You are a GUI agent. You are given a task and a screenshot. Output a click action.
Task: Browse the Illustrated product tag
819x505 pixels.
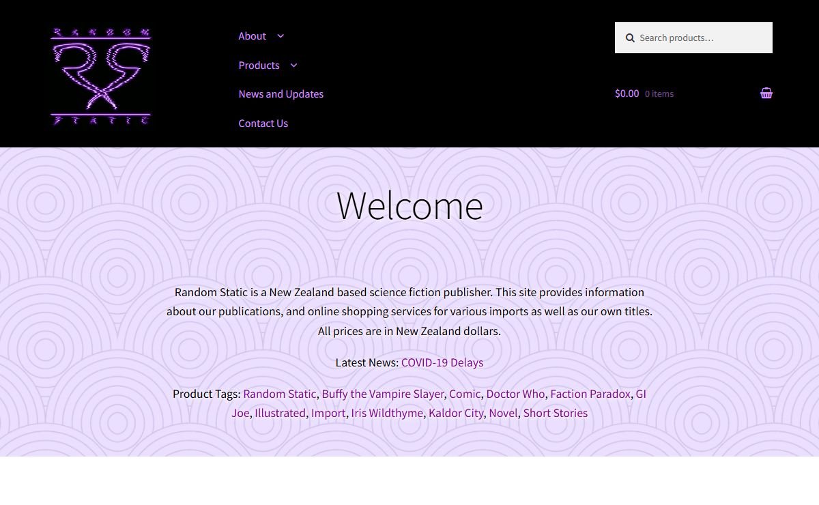[280, 413]
